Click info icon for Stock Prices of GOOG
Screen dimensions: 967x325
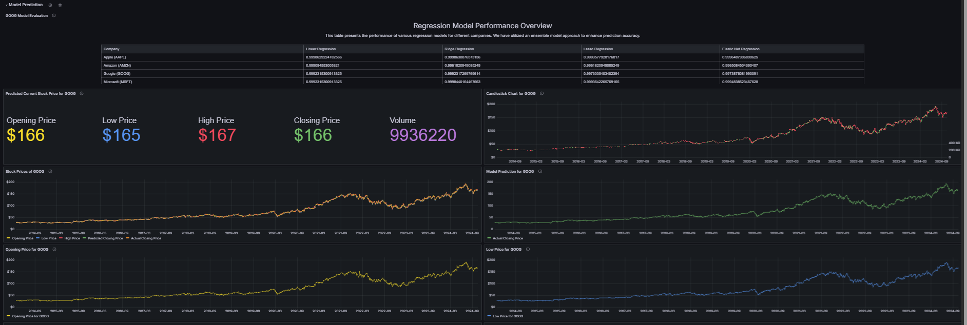click(50, 171)
